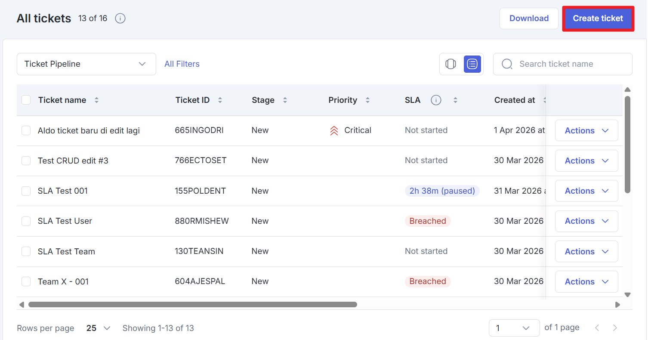Switch to board view icon
The image size is (648, 340).
tap(451, 64)
